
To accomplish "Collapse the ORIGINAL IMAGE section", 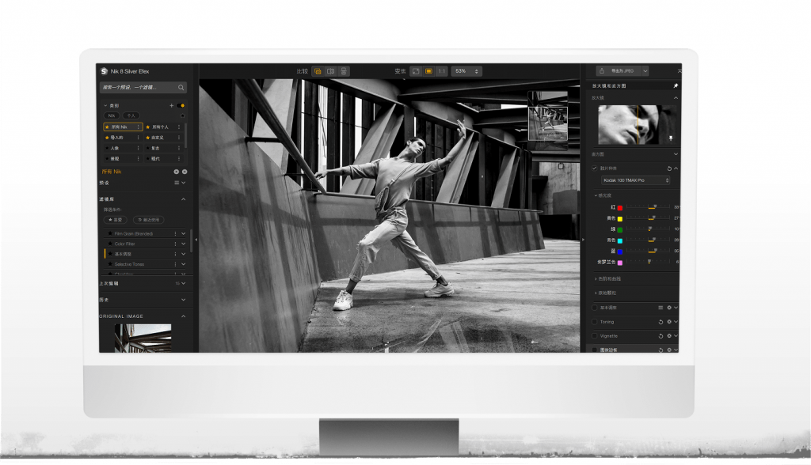I will 183,316.
